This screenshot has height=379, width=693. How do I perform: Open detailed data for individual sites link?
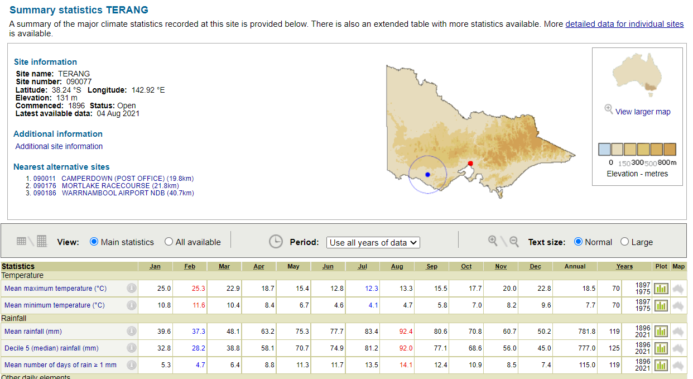pos(624,23)
